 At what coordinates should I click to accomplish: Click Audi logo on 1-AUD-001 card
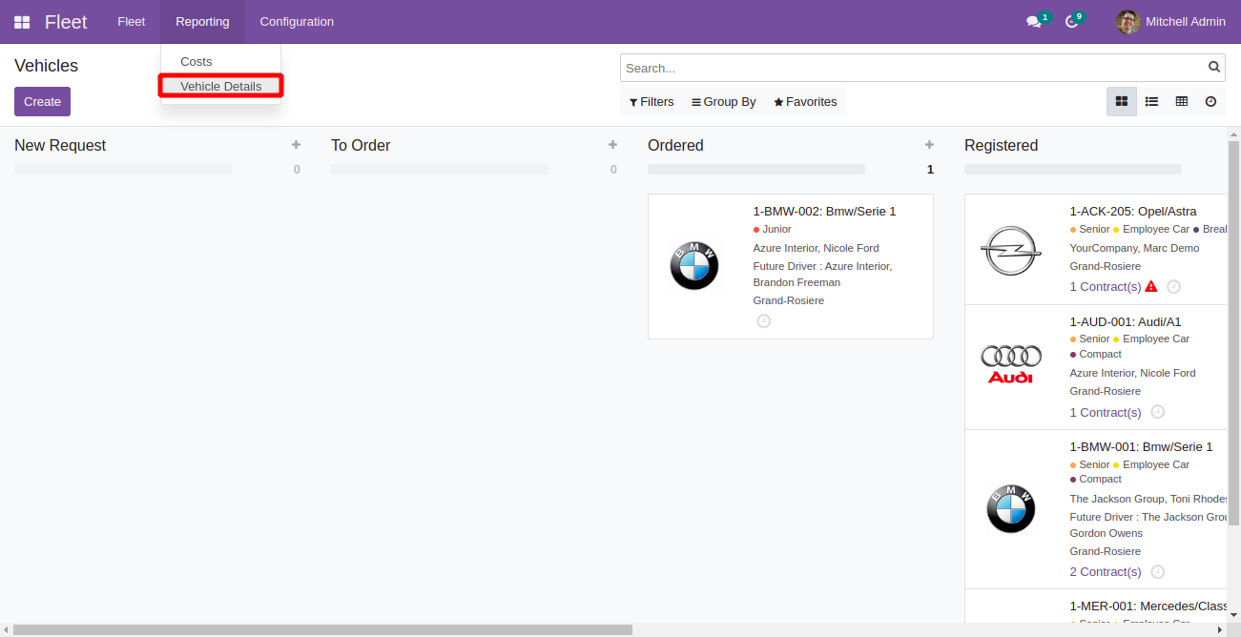coord(1011,364)
